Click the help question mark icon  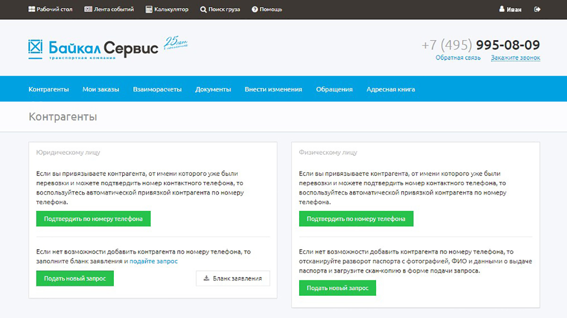pyautogui.click(x=255, y=9)
